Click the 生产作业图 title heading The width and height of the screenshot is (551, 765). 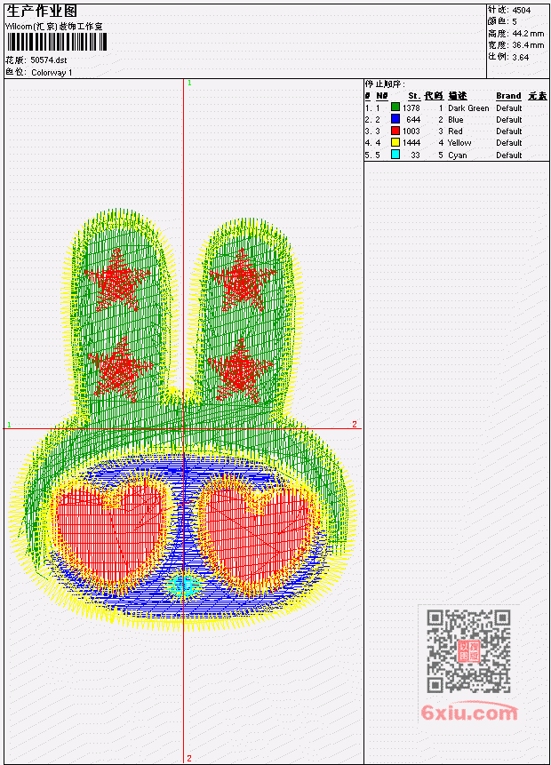click(x=42, y=12)
